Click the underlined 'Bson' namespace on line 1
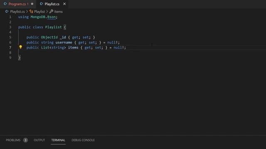266x149 pixels. 52,17
